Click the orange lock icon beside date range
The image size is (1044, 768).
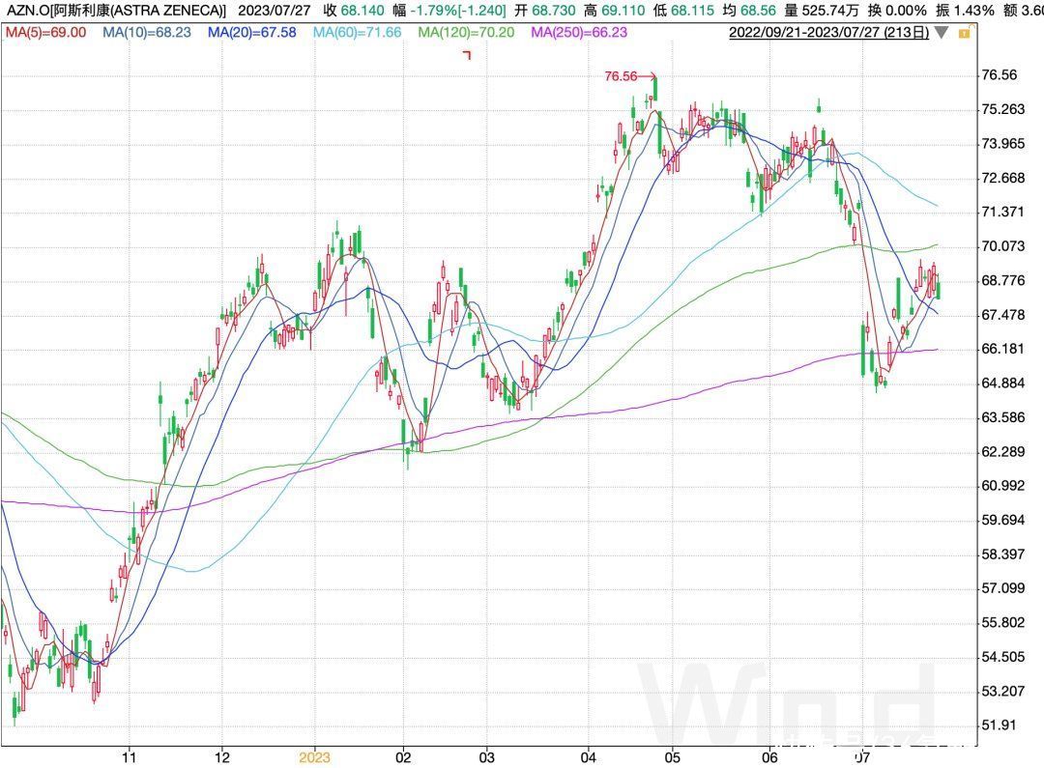964,33
